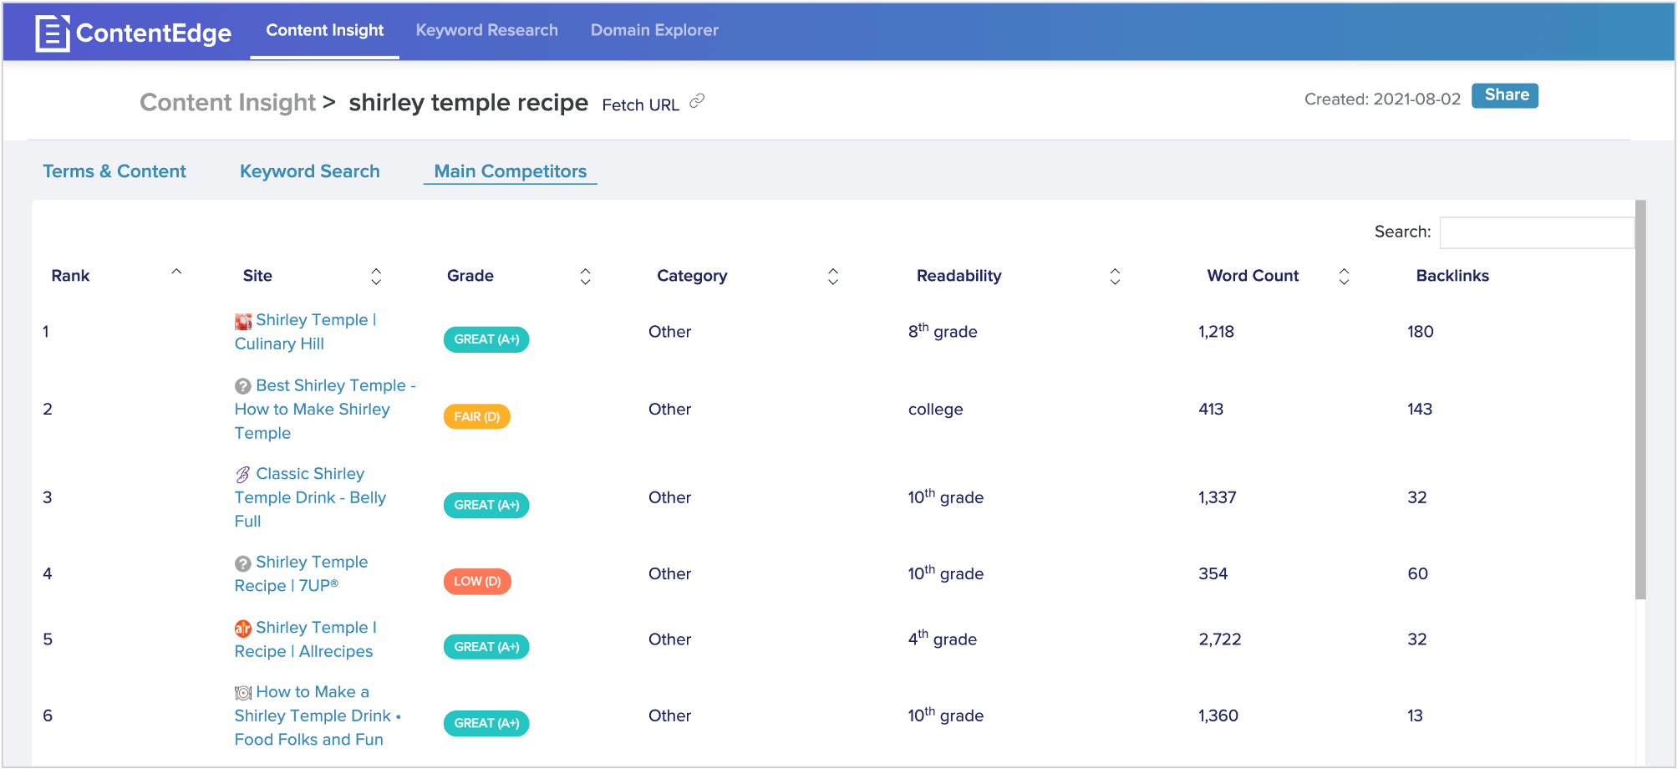The image size is (1678, 769).
Task: Select the Main Competitors tab
Action: tap(511, 171)
